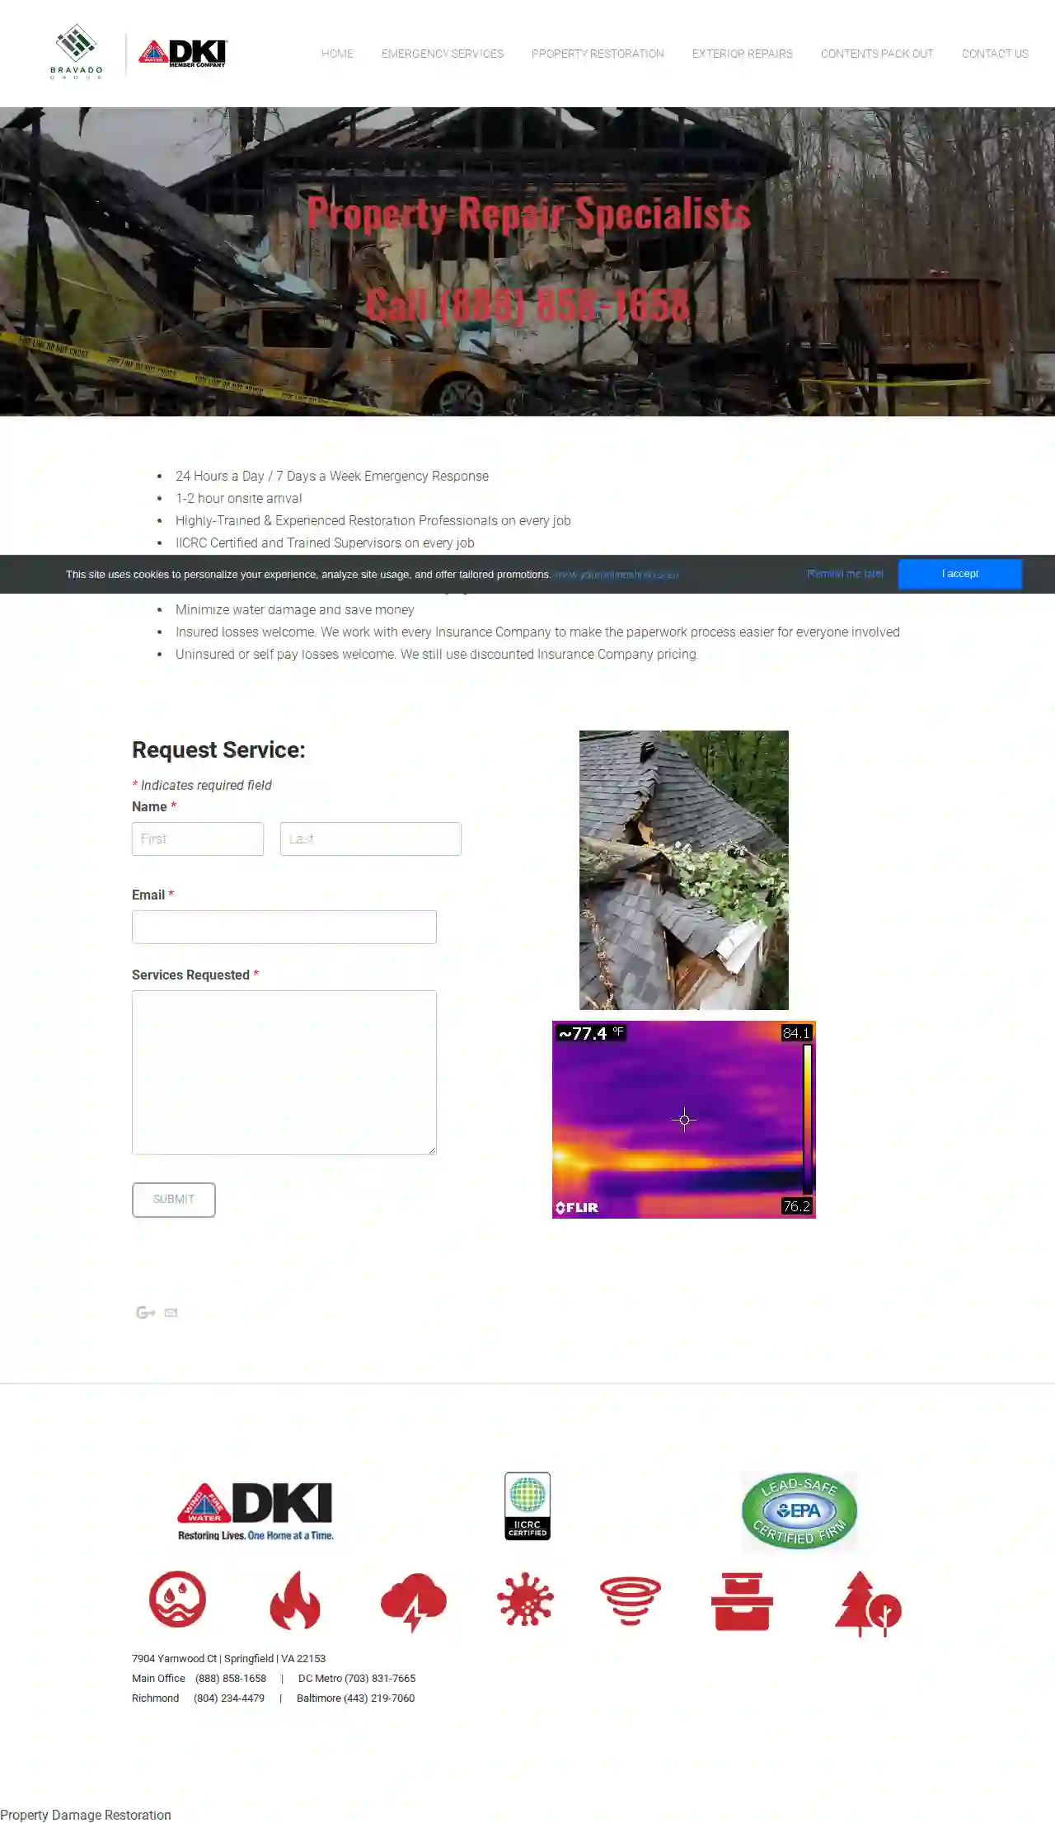This screenshot has width=1055, height=1823.
Task: Click the DKI Member Company header logo
Action: [x=183, y=54]
